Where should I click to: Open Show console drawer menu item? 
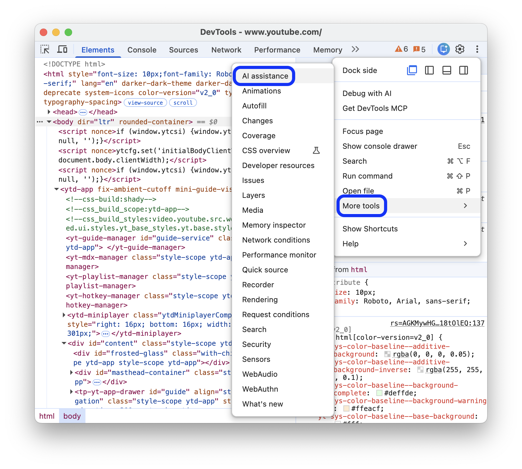[x=406, y=146]
